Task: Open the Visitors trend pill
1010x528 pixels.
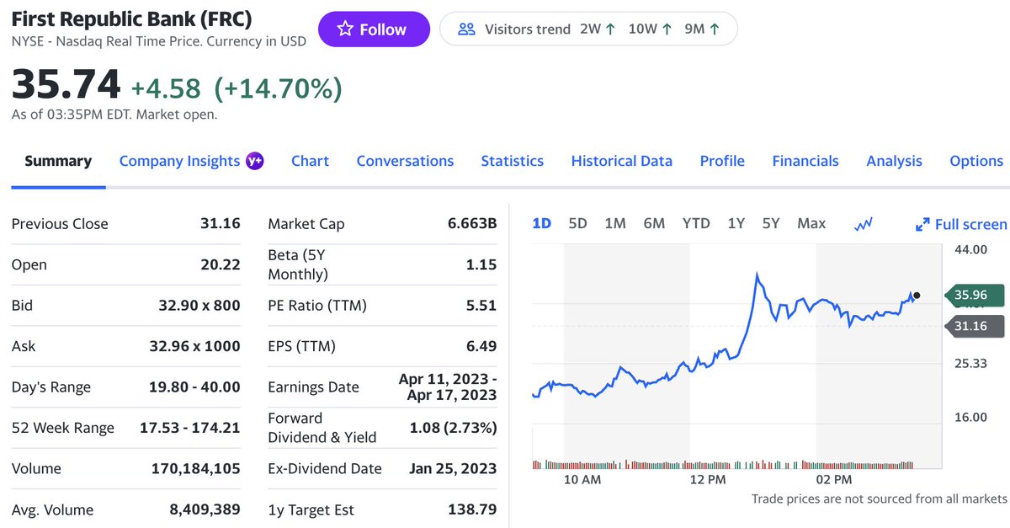Action: point(588,29)
